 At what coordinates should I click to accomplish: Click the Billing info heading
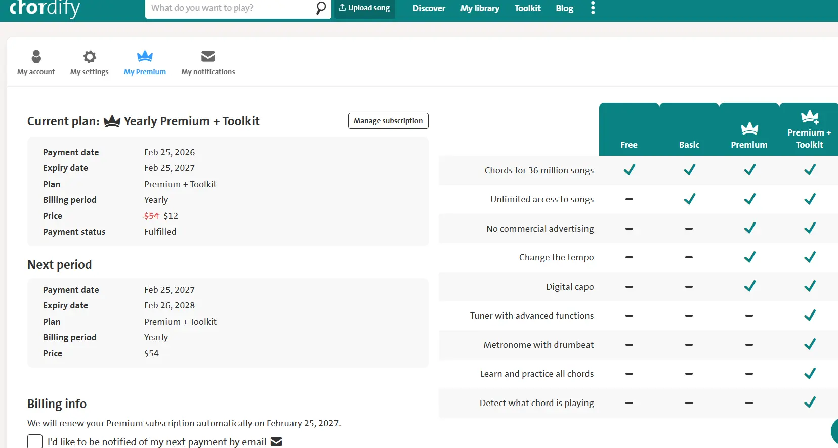57,404
